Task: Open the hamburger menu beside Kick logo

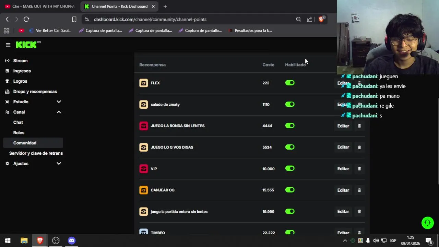Action: 8,45
